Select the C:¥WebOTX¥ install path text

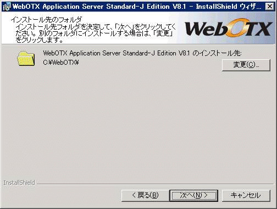pos(61,63)
